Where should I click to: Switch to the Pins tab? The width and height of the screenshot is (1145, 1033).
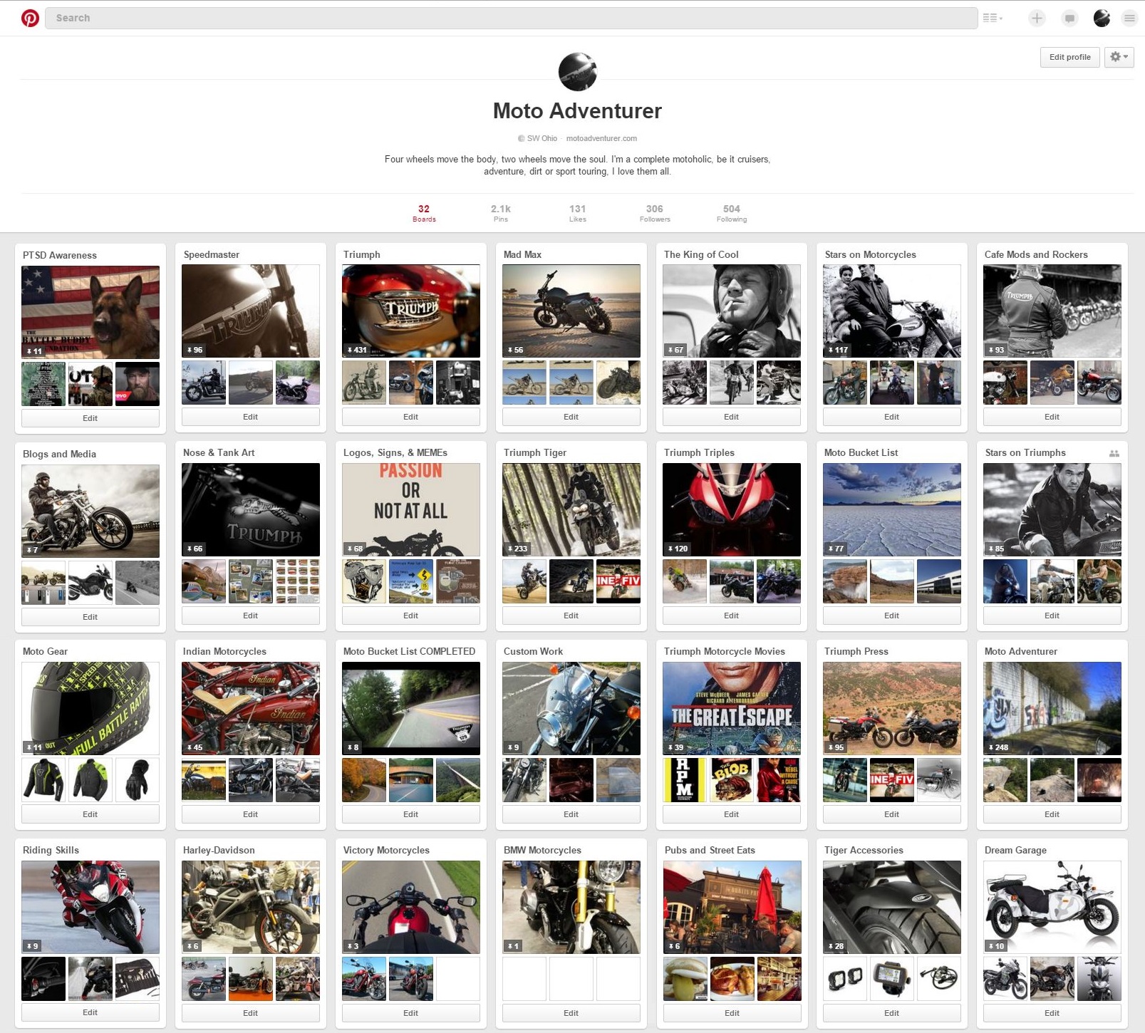501,213
